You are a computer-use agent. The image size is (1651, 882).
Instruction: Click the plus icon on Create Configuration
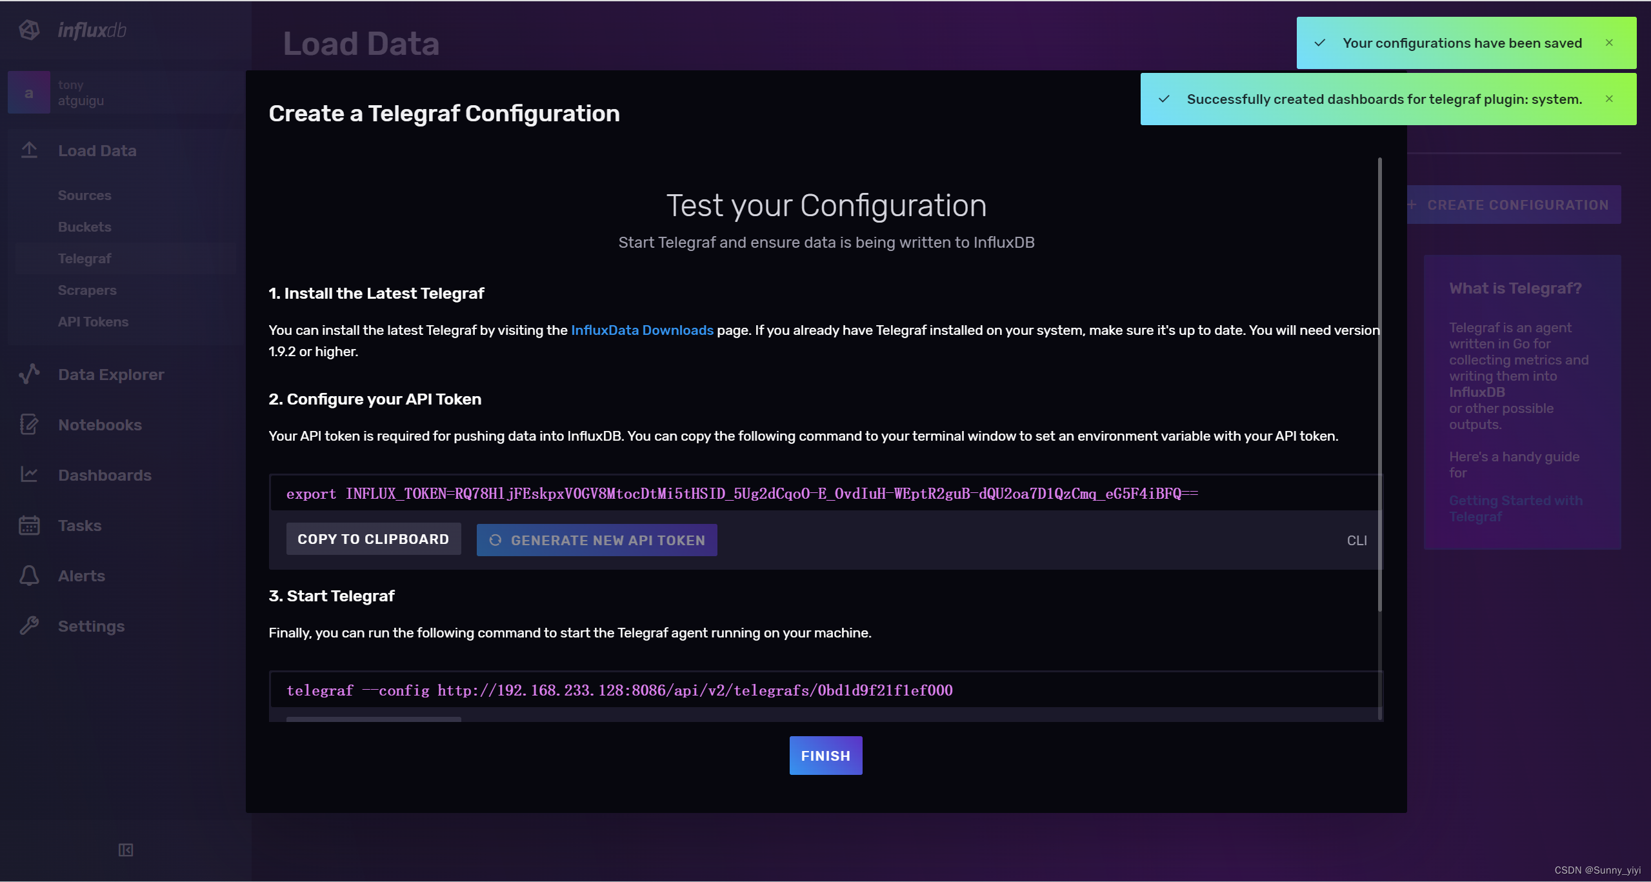(1412, 205)
